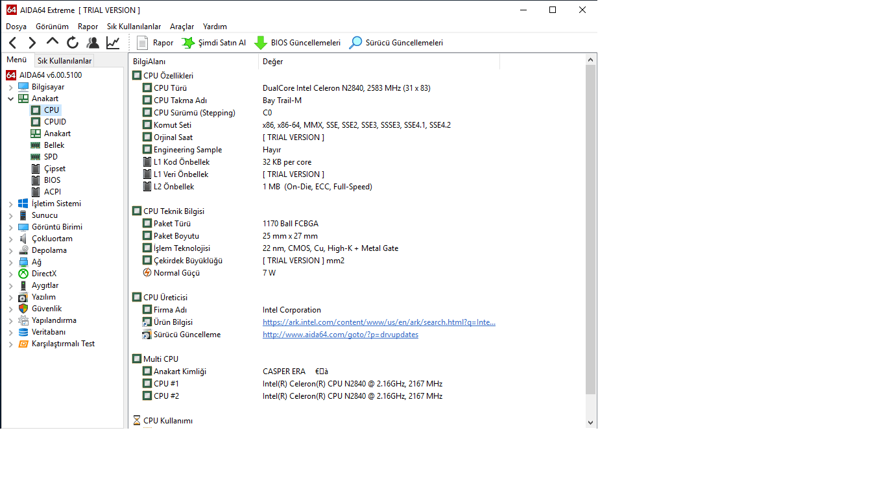The height and width of the screenshot is (498, 886).
Task: Select the AIDA64 v6.00.5100 root item
Action: coord(51,75)
